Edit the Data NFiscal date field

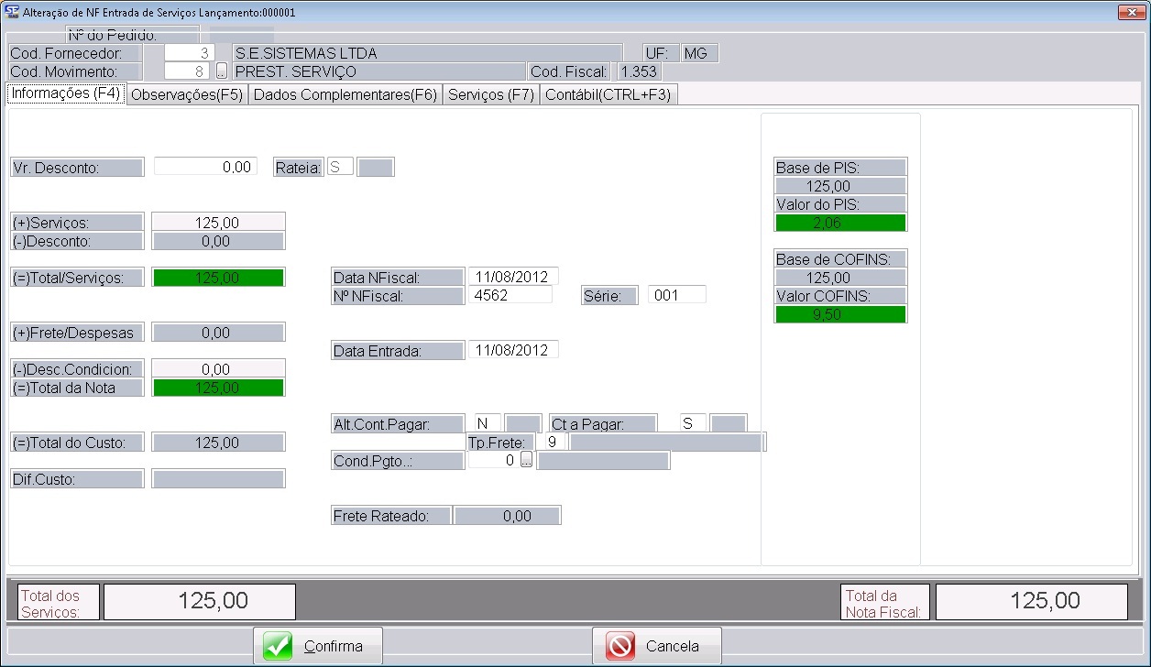pos(512,277)
